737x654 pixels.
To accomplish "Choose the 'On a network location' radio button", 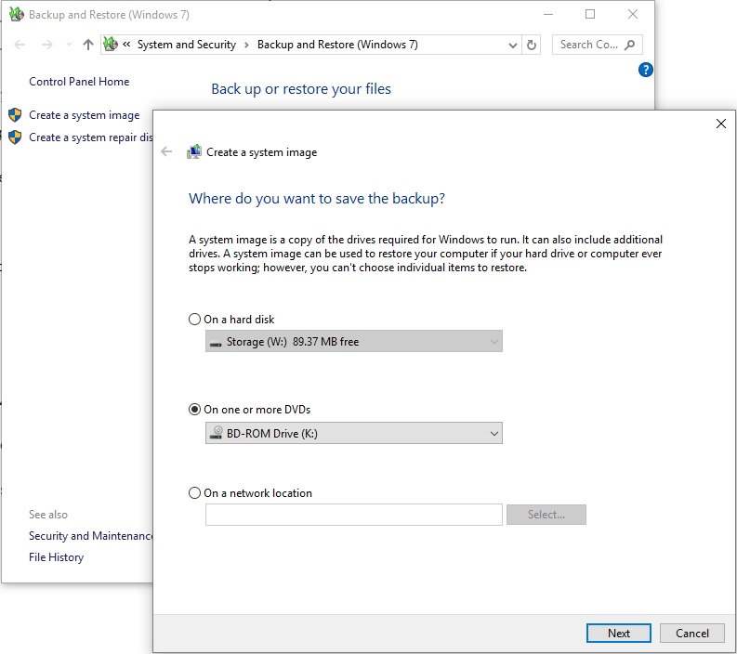I will tap(194, 493).
